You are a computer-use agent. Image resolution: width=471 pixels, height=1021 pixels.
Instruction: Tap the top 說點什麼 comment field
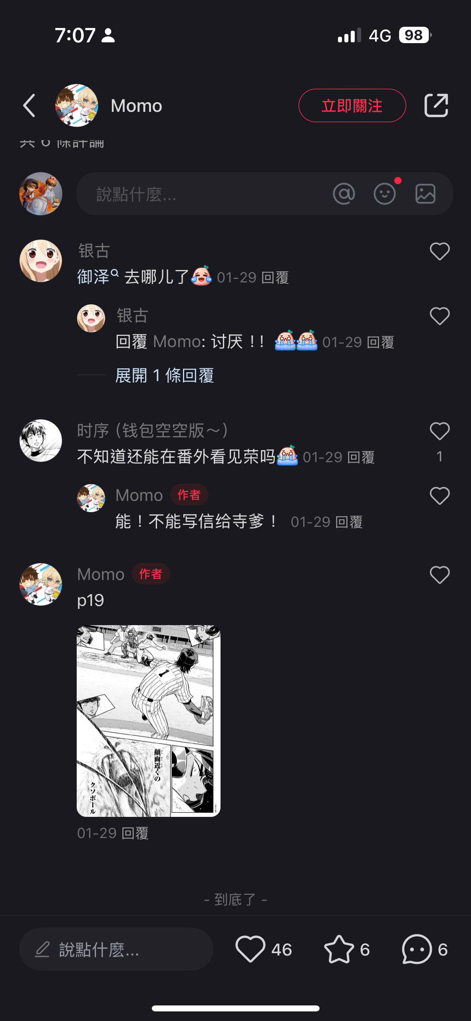point(264,194)
